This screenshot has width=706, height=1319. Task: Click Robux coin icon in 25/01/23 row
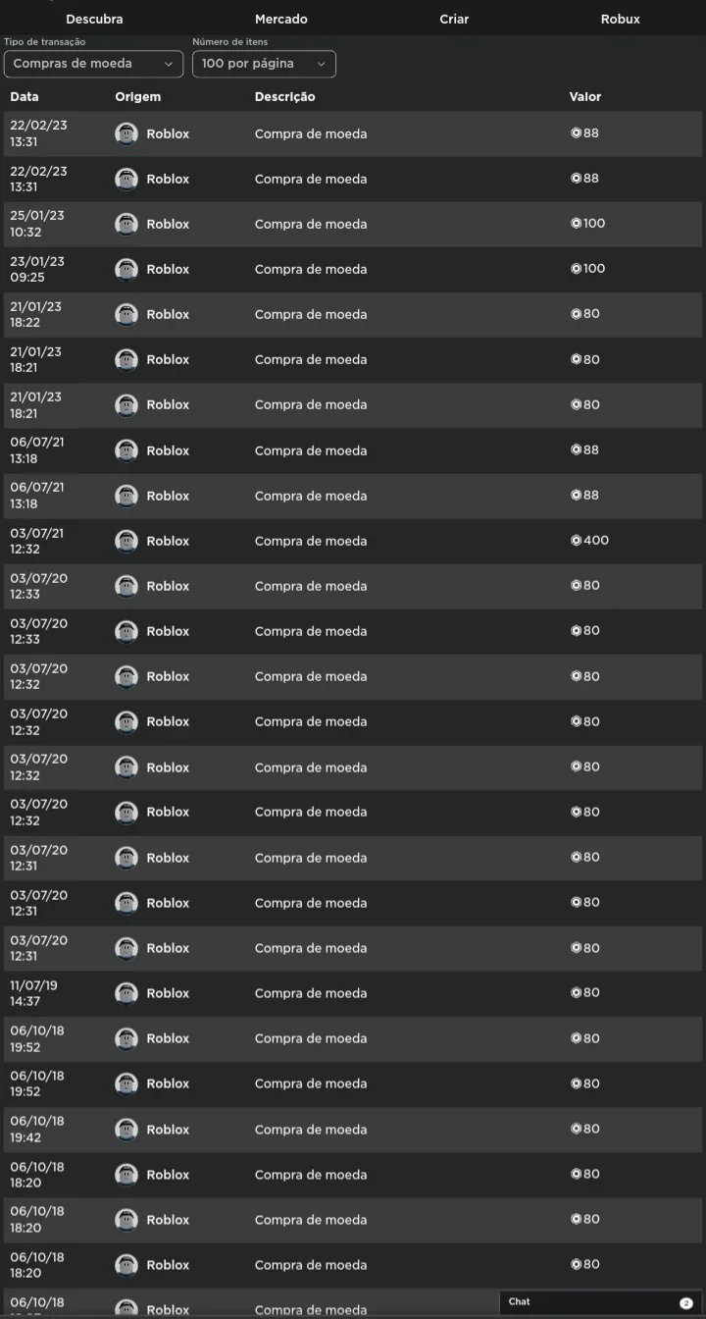(577, 224)
